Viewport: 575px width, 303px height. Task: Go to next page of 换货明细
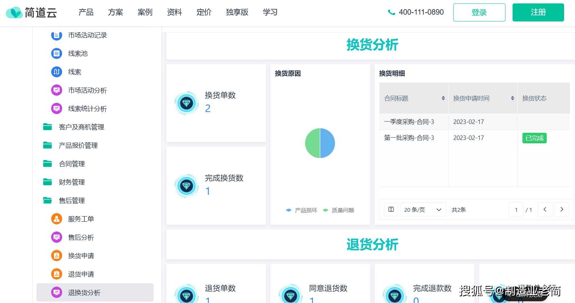562,209
